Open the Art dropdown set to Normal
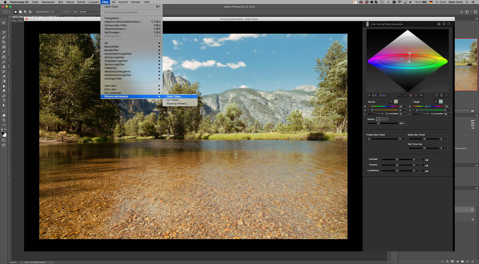479x264 pixels. (89, 12)
